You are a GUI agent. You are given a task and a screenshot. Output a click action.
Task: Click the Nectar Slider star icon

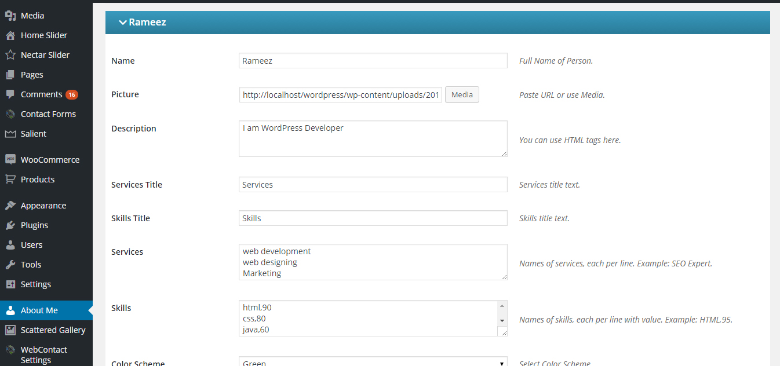coord(10,55)
